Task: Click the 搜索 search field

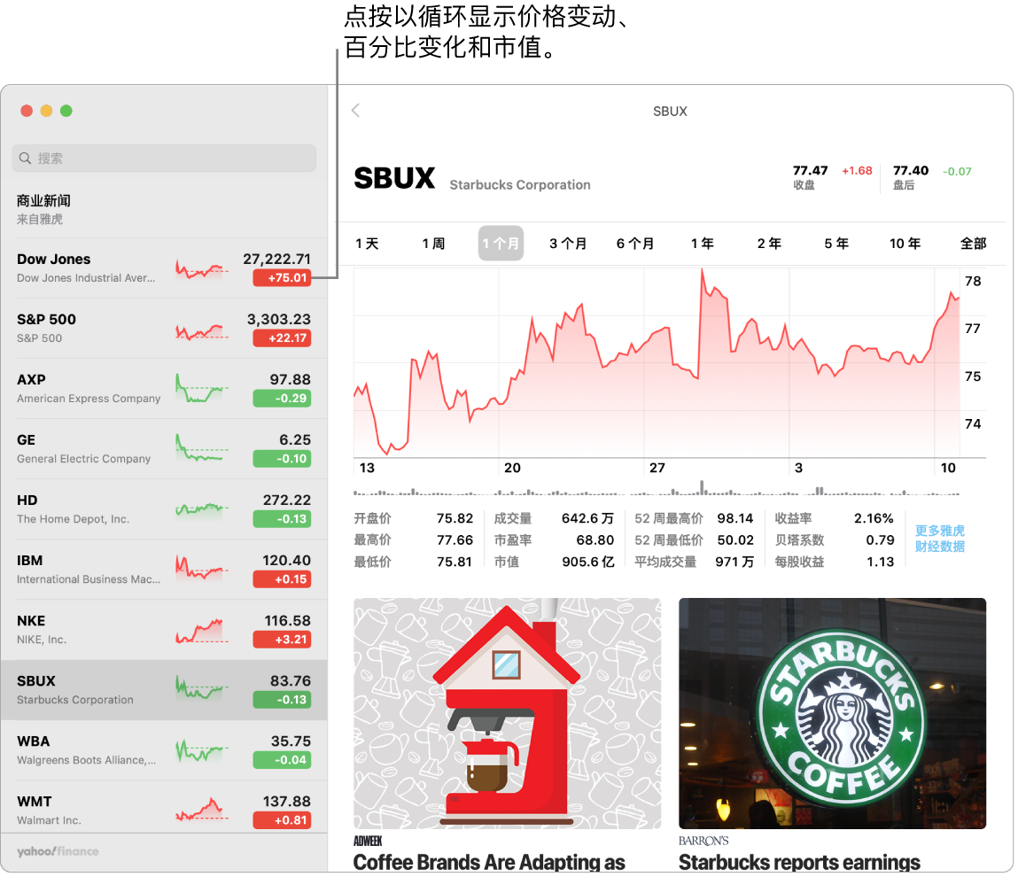Action: point(164,159)
